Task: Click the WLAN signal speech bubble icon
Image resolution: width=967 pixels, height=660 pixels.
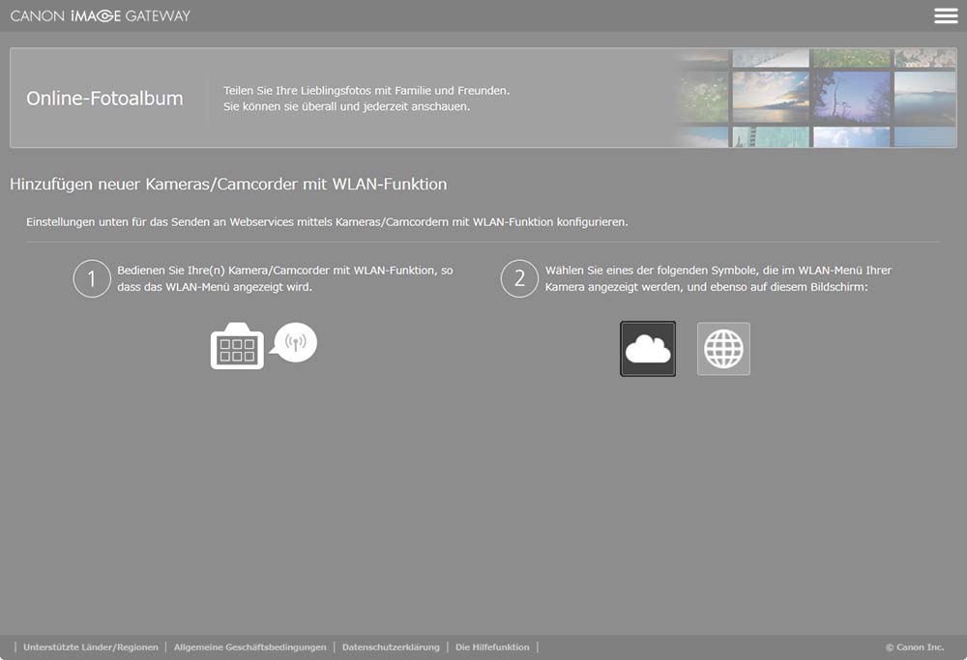Action: (295, 341)
